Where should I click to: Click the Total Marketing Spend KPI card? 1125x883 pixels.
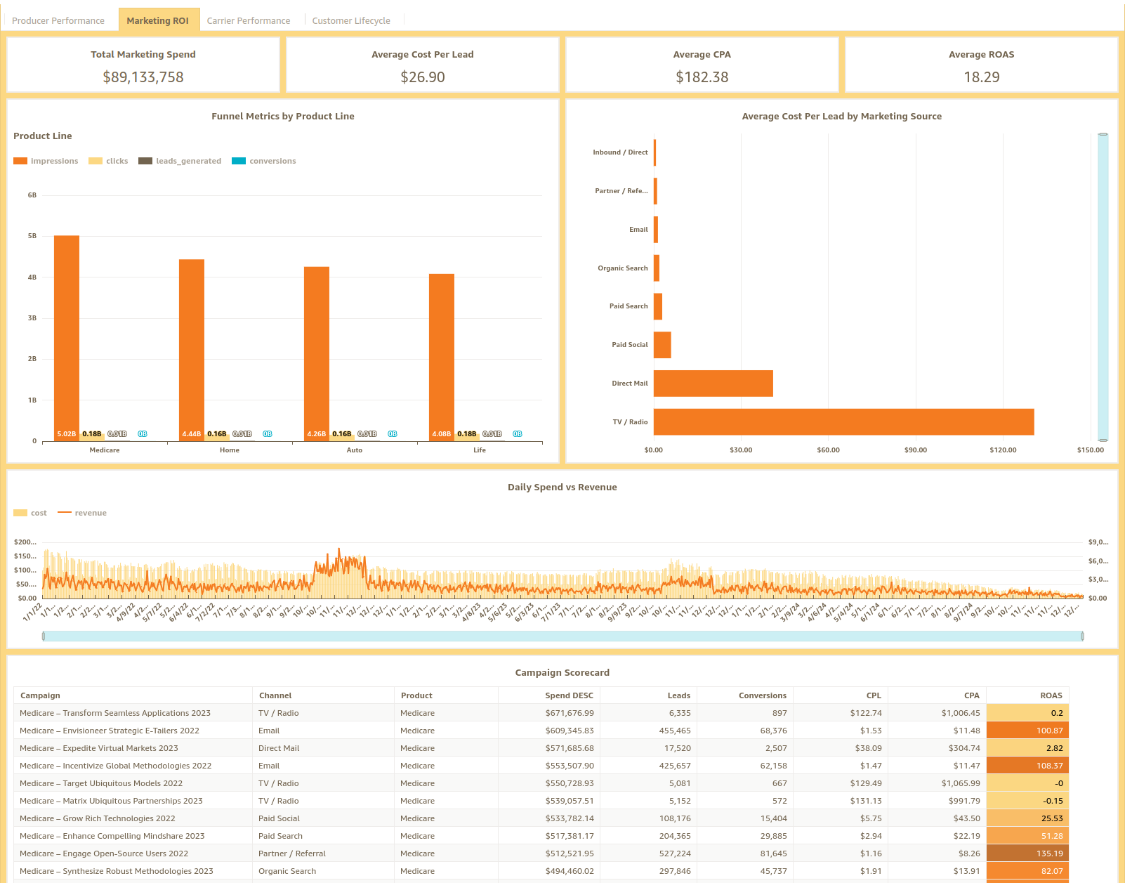click(143, 64)
